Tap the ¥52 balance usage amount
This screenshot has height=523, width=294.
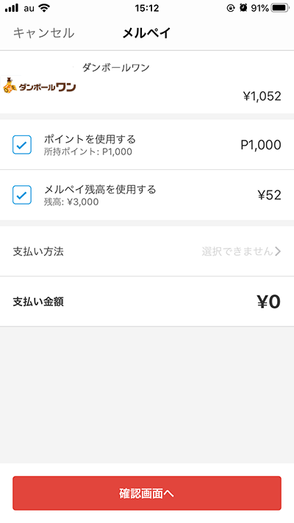[x=269, y=195]
